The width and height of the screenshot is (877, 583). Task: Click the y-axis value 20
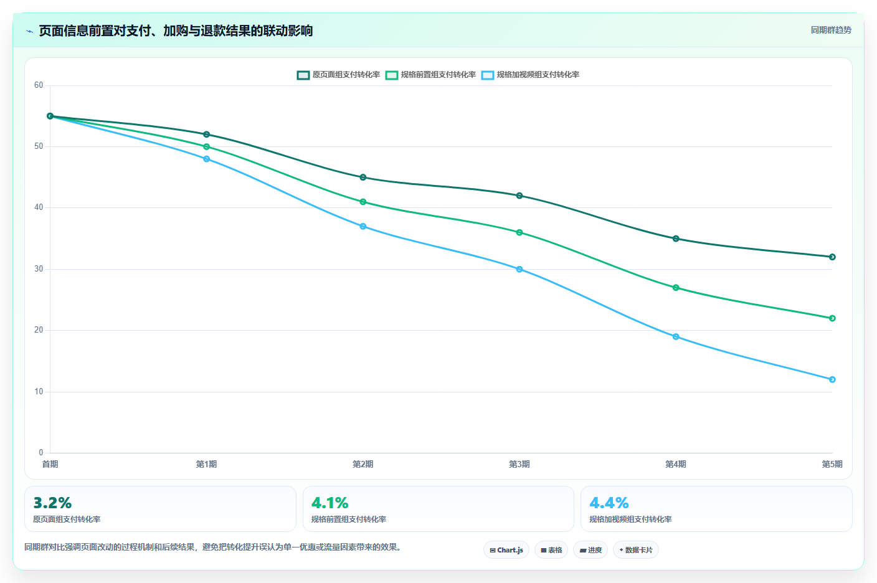39,330
